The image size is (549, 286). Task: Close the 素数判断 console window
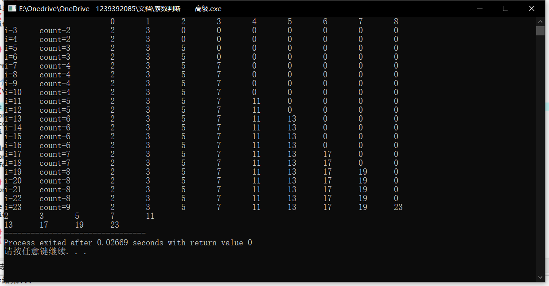point(531,8)
